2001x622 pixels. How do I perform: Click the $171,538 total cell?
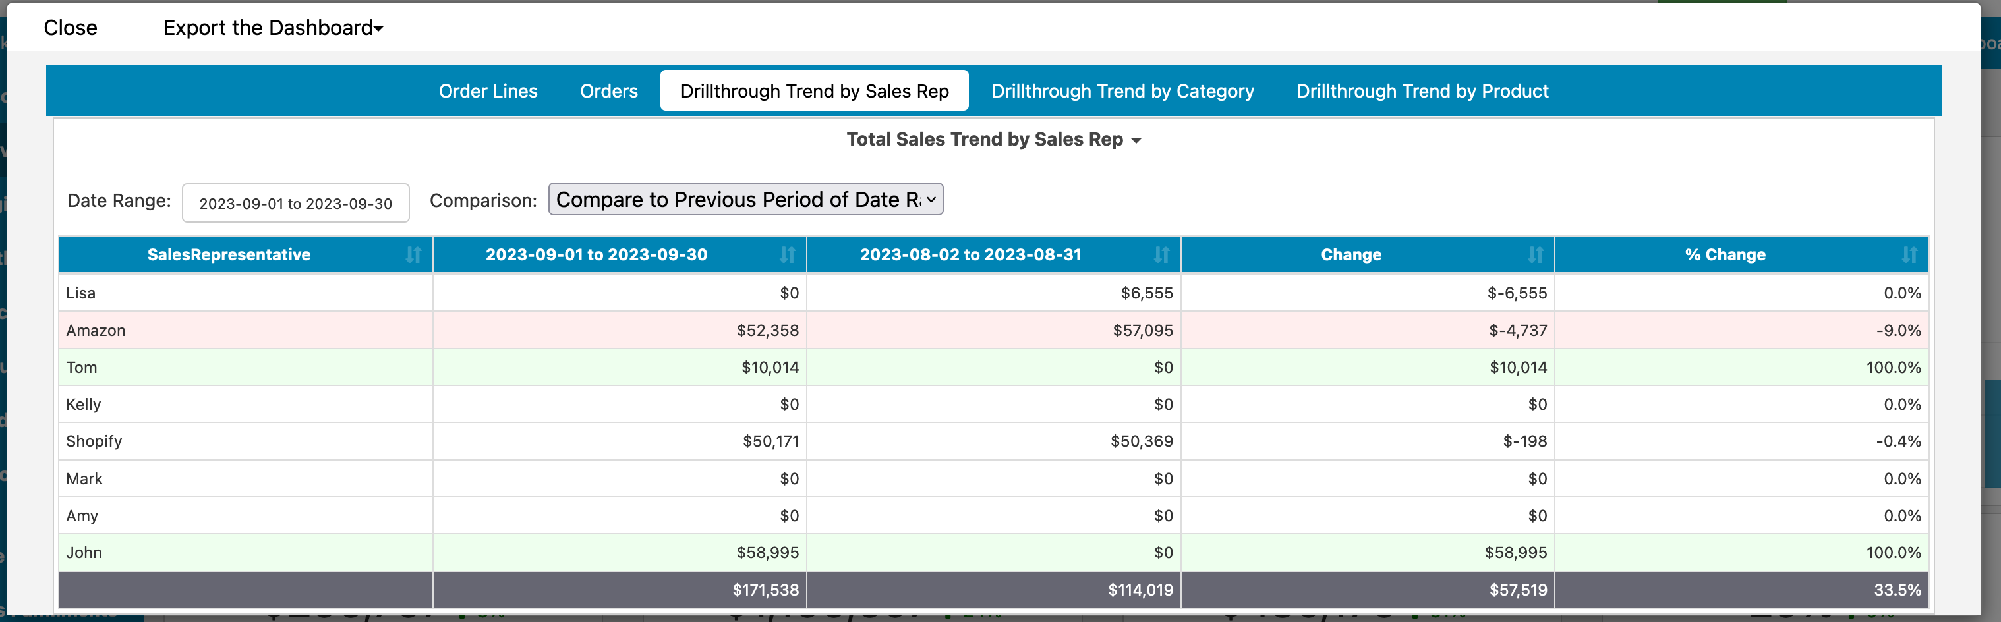click(765, 590)
